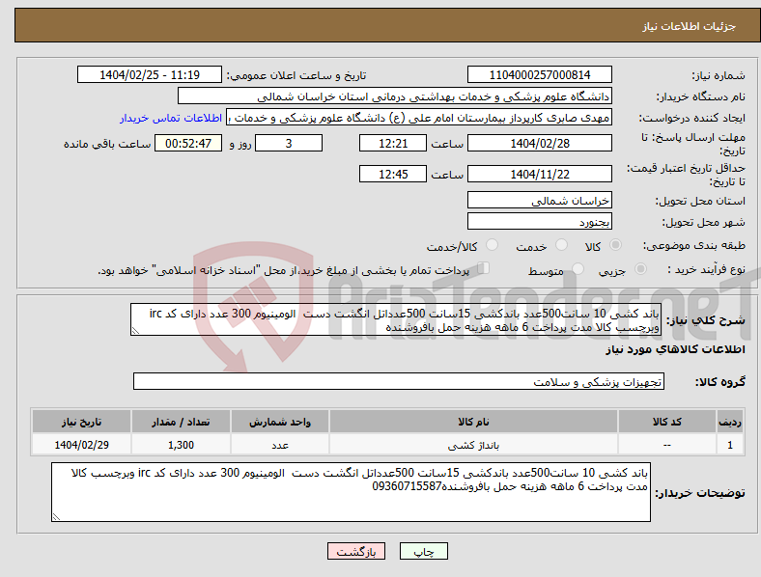Click the remaining time field 00:52:47
This screenshot has height=577, width=761.
tap(188, 143)
